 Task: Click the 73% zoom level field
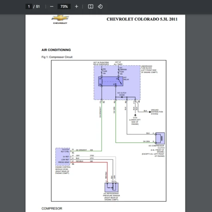click(64, 6)
